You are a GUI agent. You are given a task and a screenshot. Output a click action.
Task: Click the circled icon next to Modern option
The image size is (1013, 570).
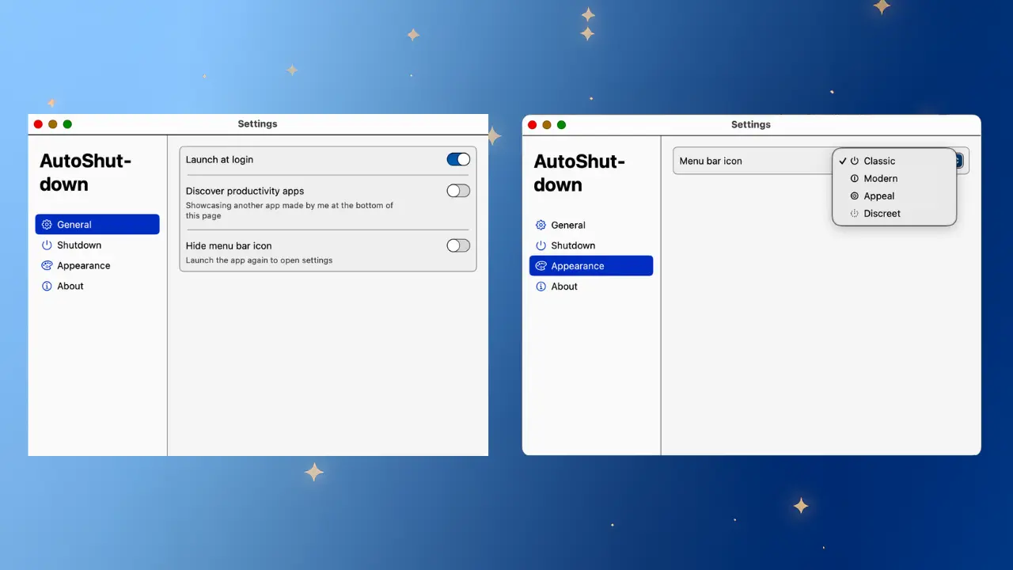tap(855, 178)
